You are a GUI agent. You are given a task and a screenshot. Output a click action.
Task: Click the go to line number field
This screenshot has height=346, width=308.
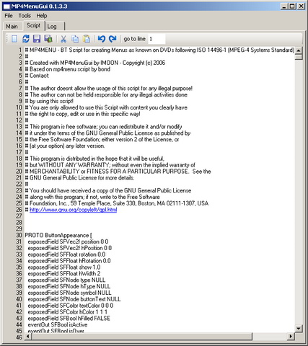pyautogui.click(x=157, y=39)
